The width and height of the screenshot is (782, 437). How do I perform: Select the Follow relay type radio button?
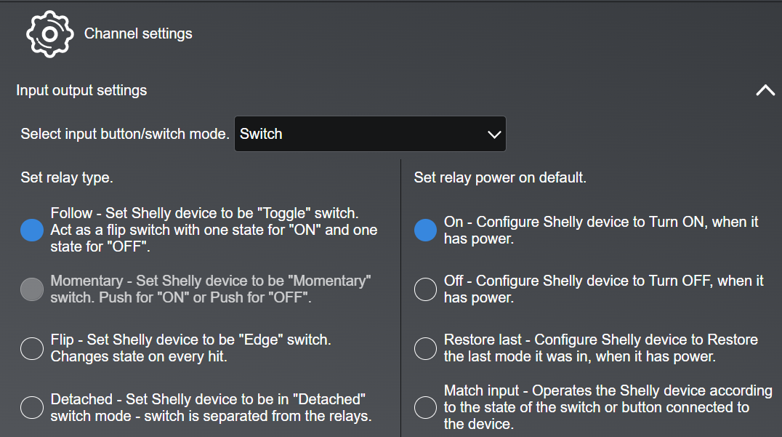pyautogui.click(x=32, y=230)
